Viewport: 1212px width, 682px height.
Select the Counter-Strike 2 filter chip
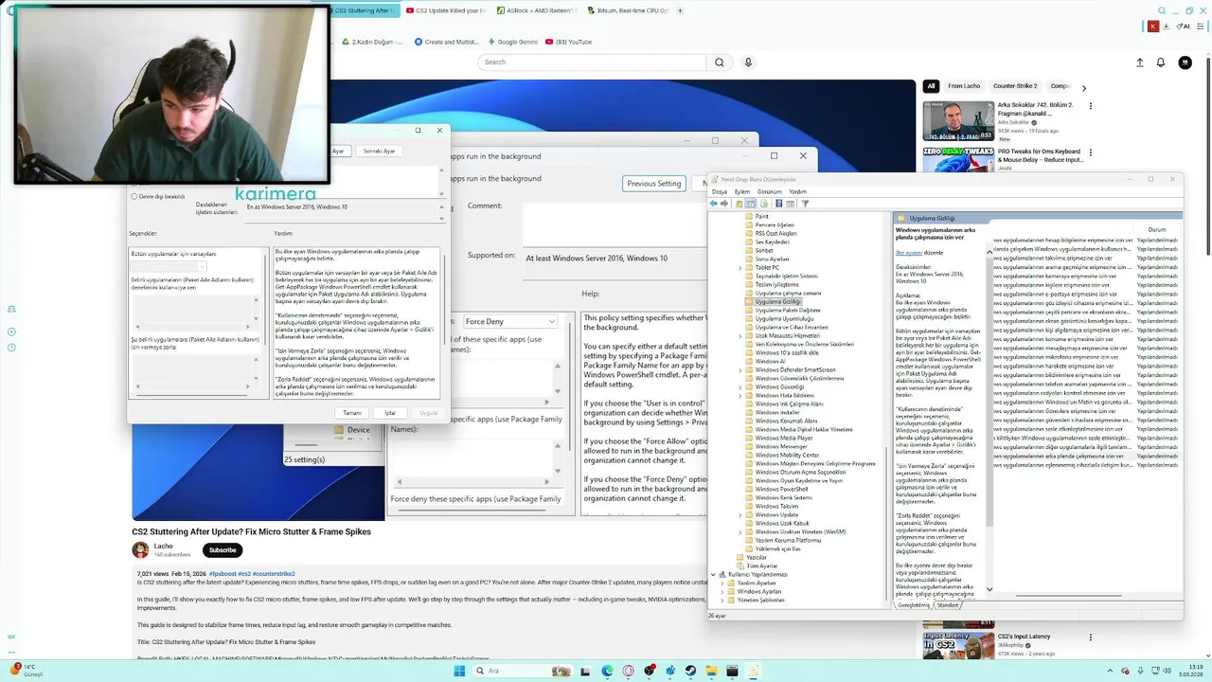(1015, 86)
